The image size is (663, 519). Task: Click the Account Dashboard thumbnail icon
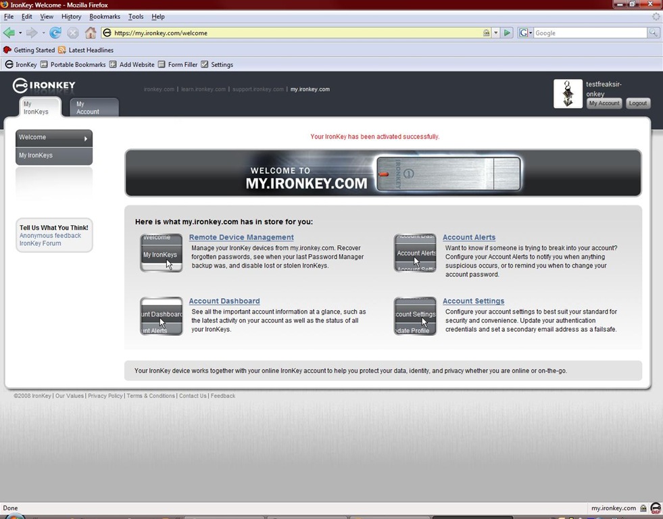click(x=161, y=316)
